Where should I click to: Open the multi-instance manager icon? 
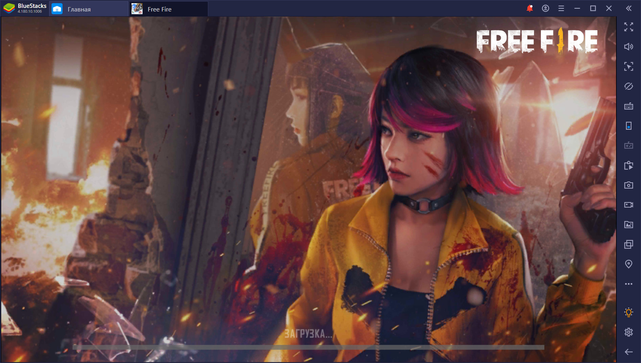tap(629, 244)
